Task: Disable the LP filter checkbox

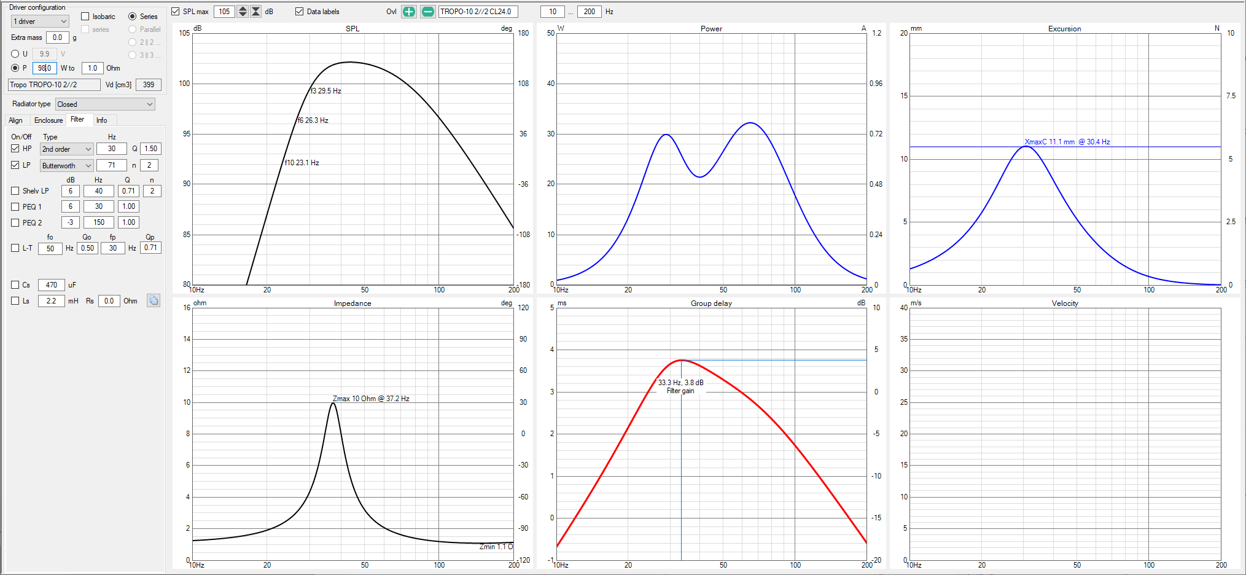Action: (15, 165)
